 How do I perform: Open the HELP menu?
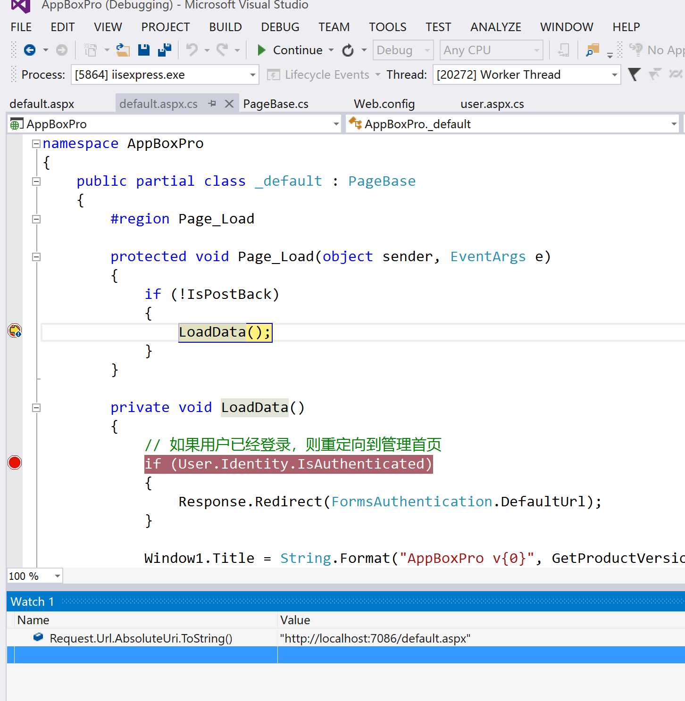click(x=627, y=27)
